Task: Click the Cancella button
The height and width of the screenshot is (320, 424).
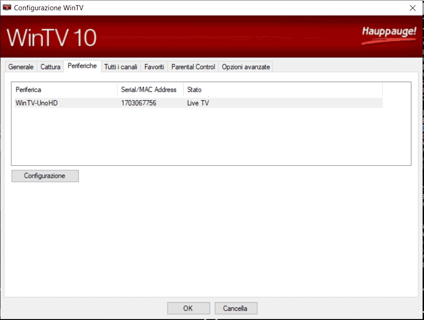Action: pyautogui.click(x=236, y=308)
